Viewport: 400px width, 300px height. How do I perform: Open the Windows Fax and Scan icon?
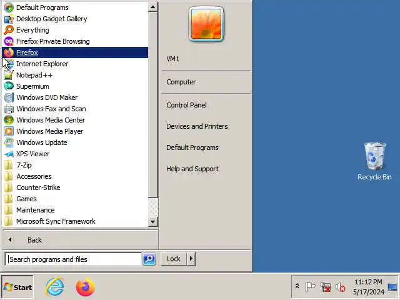(x=9, y=109)
